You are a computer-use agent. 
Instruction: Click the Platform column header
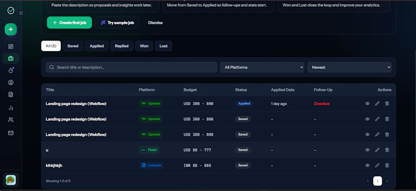click(147, 90)
